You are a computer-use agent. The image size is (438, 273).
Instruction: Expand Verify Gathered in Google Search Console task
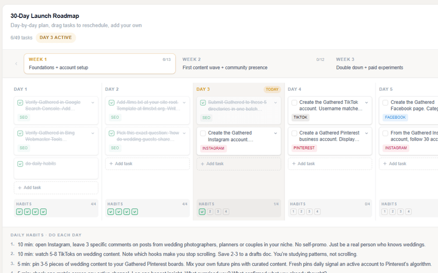coord(93,103)
